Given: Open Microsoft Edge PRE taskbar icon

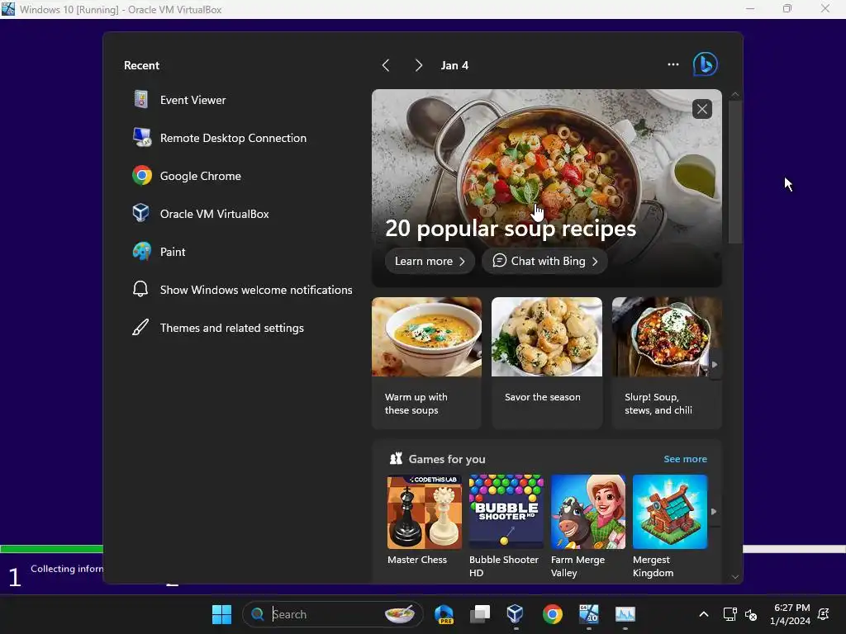Looking at the screenshot, I should click(444, 614).
